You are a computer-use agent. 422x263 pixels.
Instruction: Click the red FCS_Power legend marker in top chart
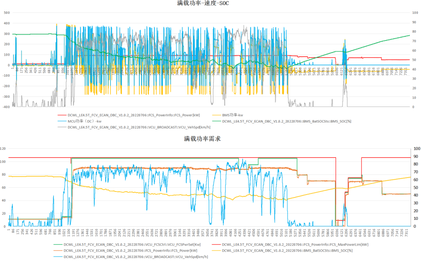pos(62,115)
